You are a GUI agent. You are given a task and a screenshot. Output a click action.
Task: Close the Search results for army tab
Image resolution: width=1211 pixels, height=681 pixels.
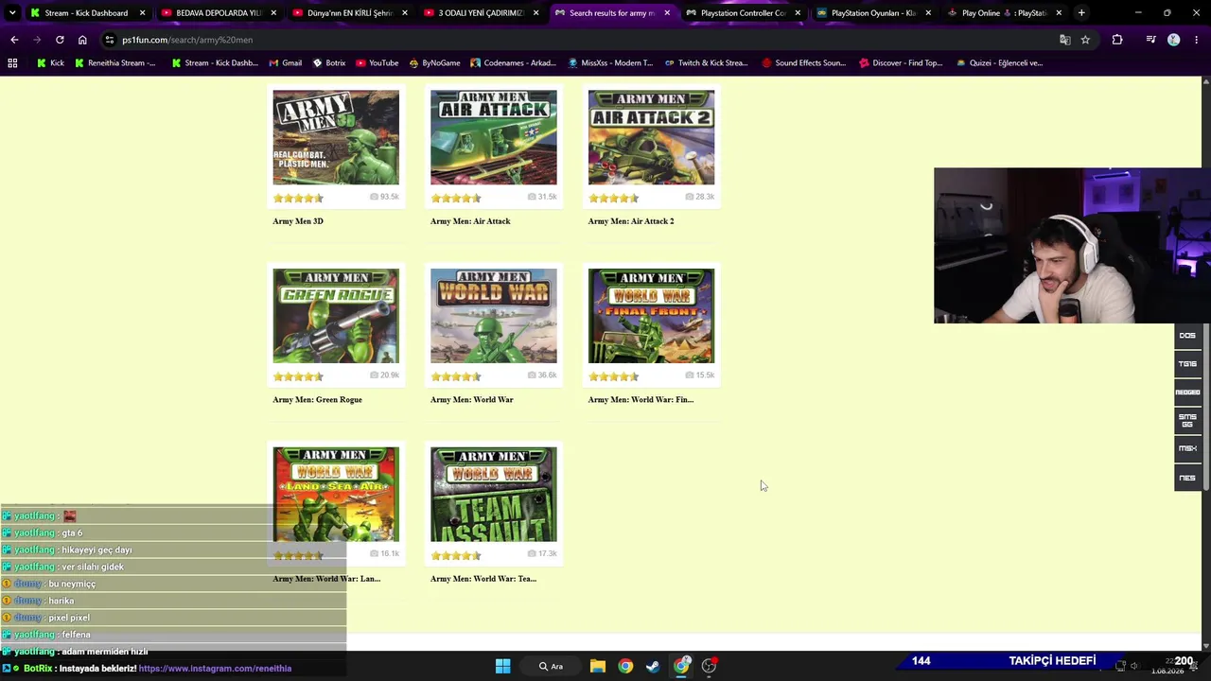tap(667, 13)
